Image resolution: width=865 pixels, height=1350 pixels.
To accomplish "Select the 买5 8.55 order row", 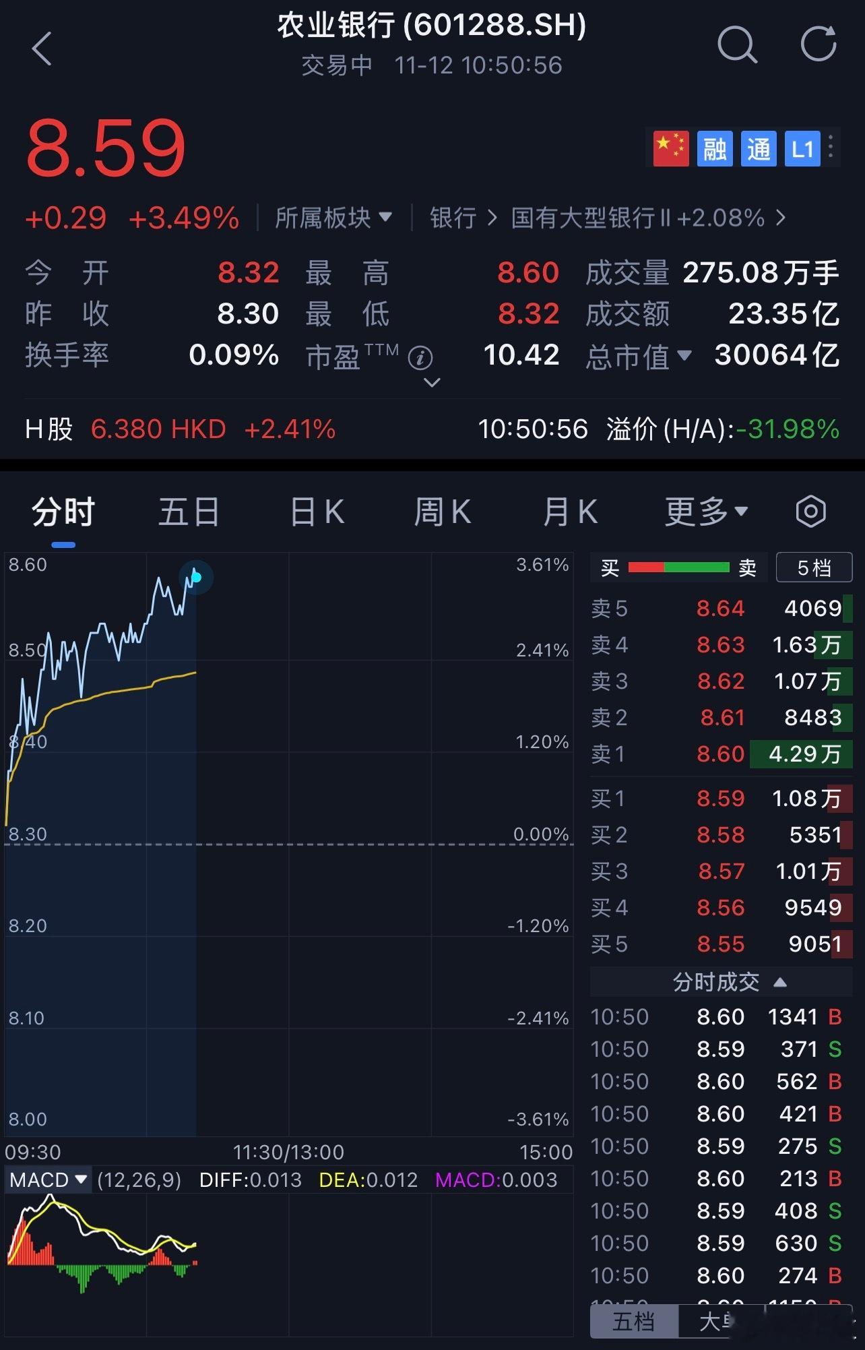I will [722, 944].
